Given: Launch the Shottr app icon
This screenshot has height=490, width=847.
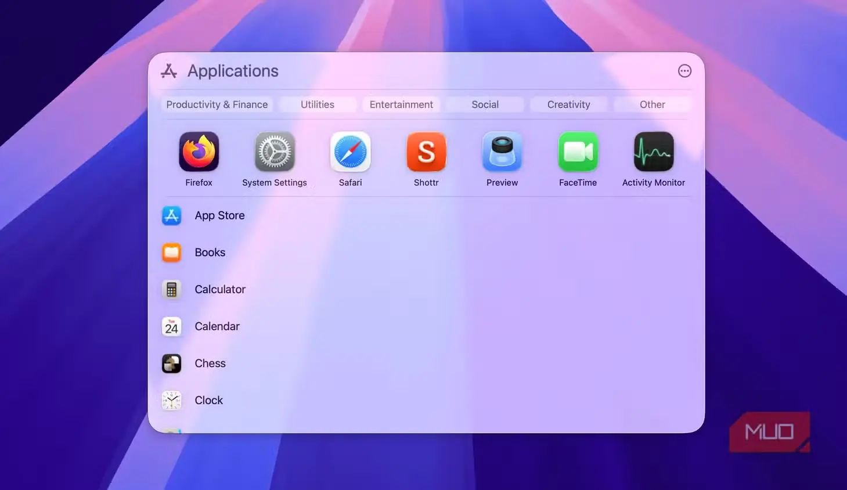Looking at the screenshot, I should 426,152.
